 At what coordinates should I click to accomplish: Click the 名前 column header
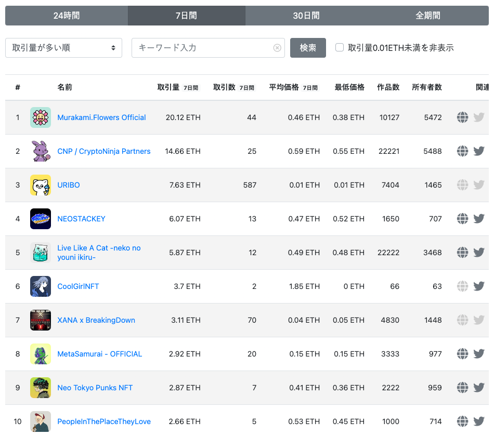coord(64,87)
